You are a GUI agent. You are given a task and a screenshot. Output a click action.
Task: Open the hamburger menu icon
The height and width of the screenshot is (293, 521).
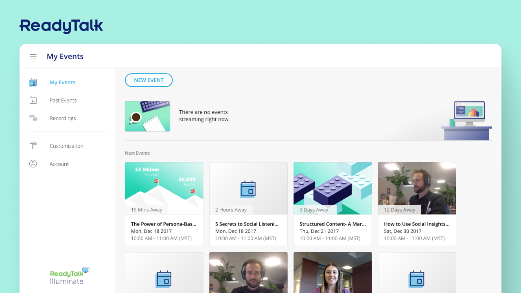[33, 57]
